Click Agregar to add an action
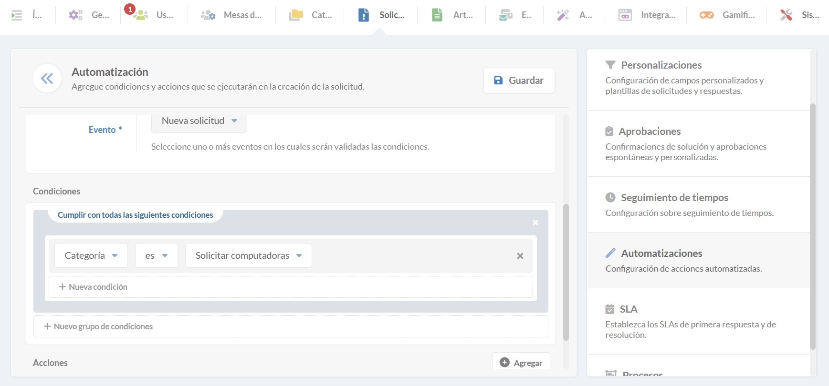This screenshot has height=386, width=829. click(x=521, y=363)
